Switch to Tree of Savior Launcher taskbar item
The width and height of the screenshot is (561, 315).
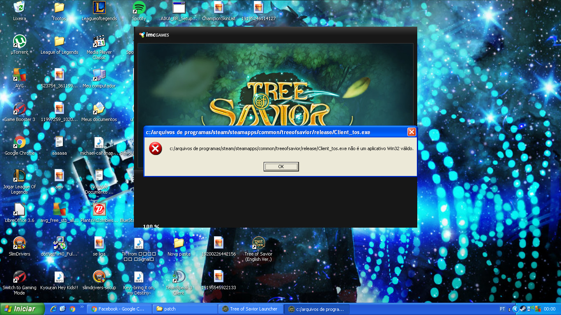(x=251, y=309)
